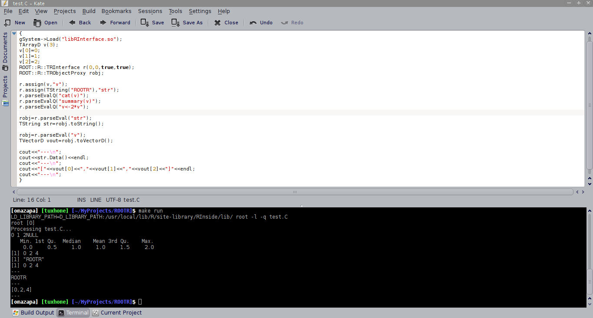This screenshot has width=593, height=318.
Task: Open a file with the Open icon
Action: pyautogui.click(x=38, y=23)
